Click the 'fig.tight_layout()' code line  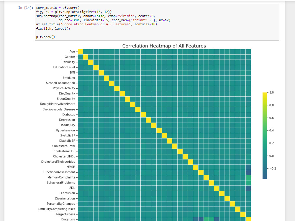click(53, 29)
